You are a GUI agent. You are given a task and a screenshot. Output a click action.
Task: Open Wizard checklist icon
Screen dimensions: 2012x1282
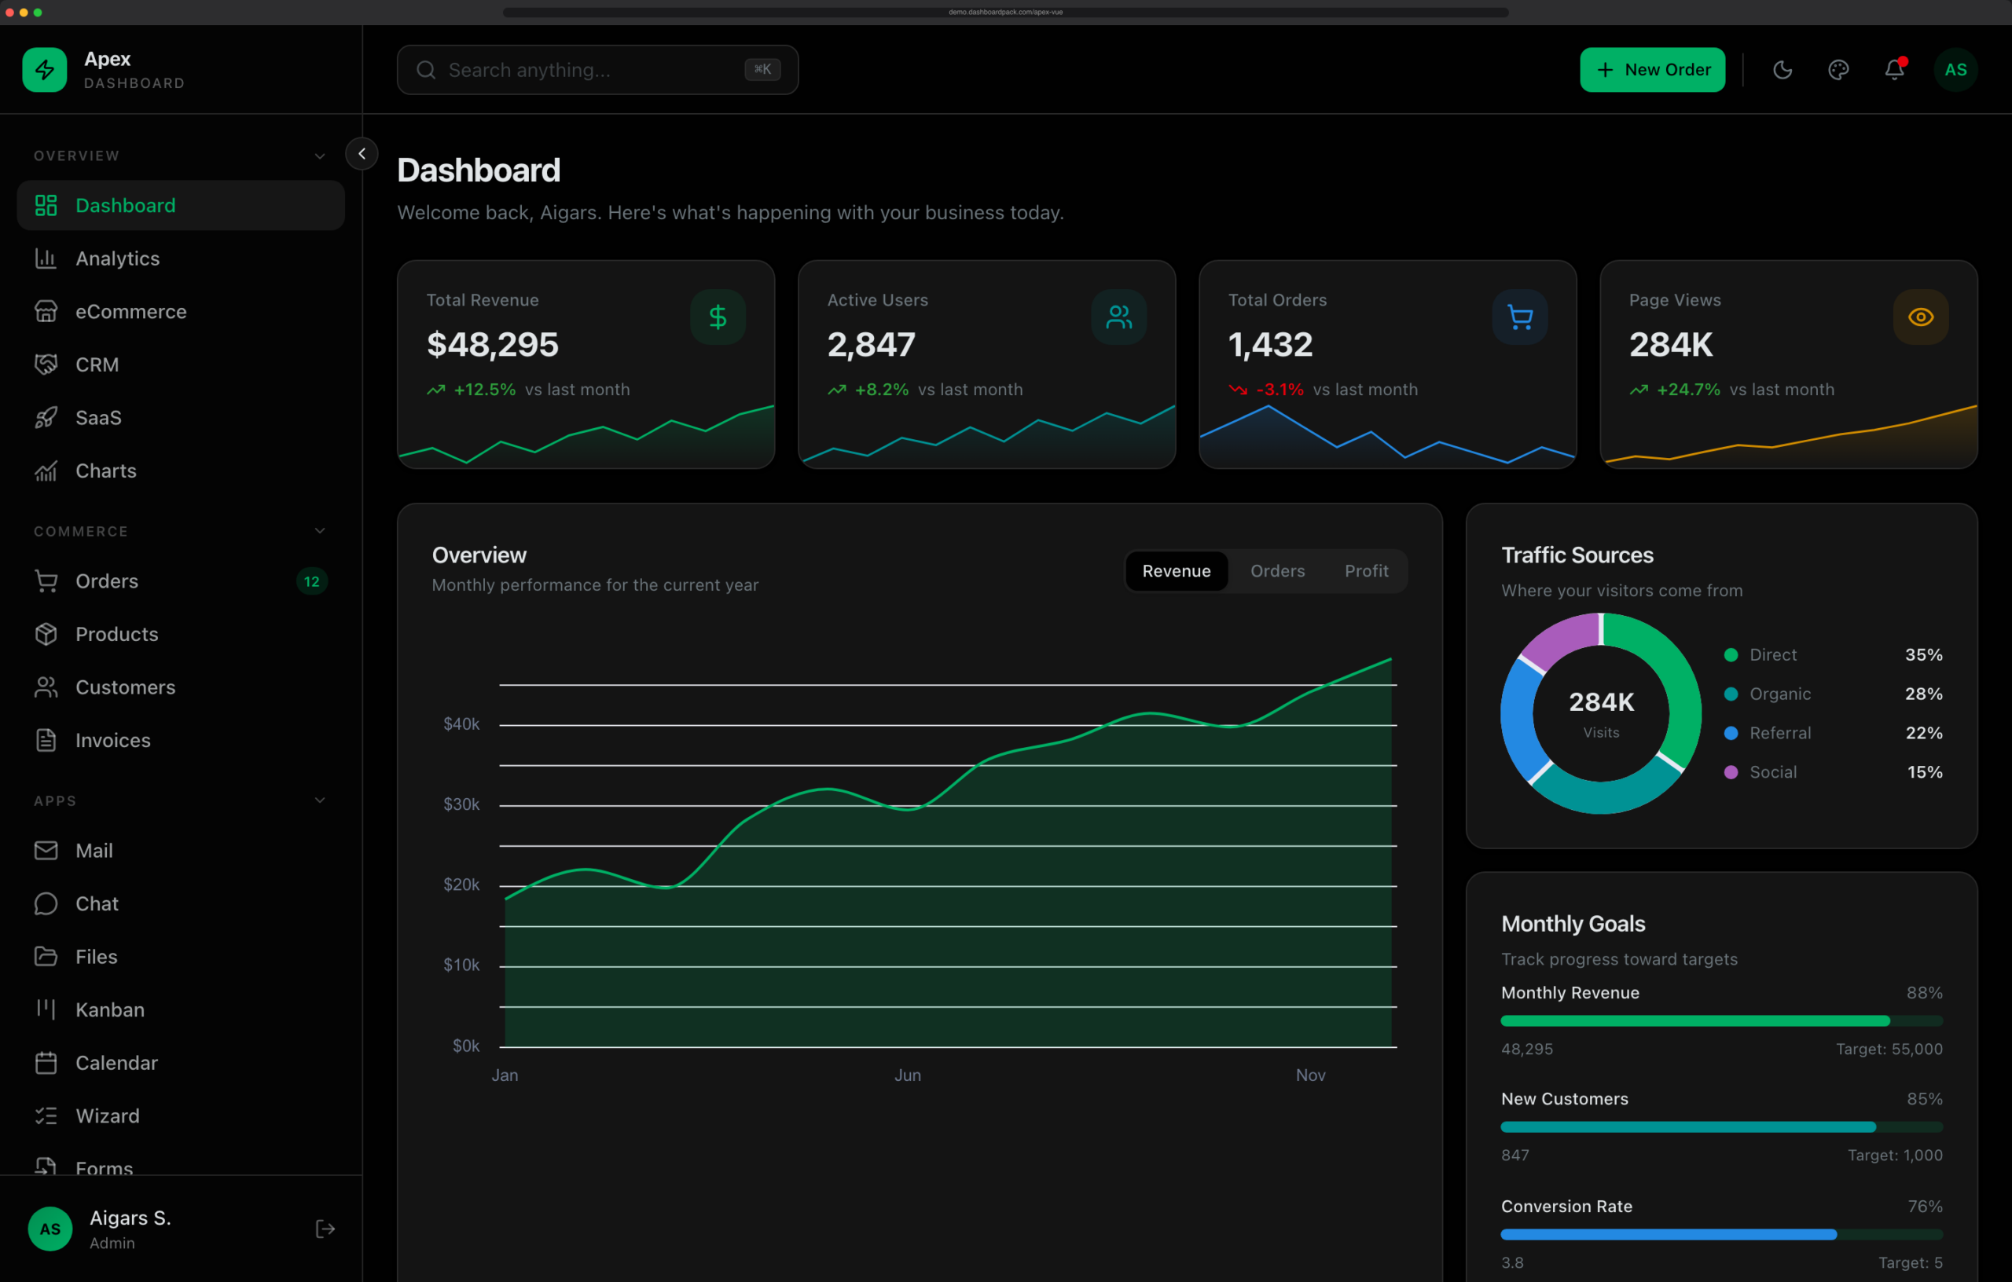(46, 1115)
